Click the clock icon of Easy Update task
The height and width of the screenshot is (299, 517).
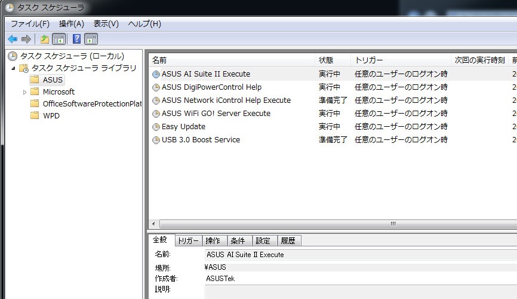tap(156, 127)
